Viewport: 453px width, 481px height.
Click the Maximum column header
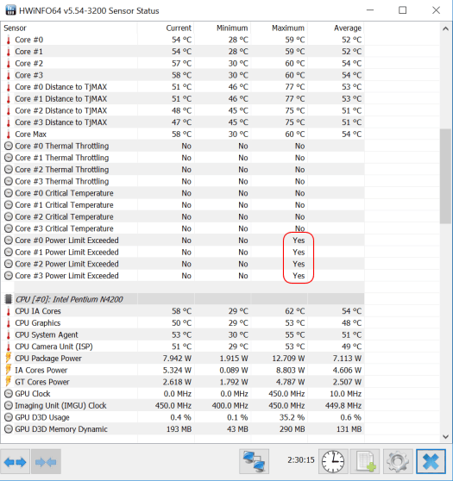click(288, 28)
